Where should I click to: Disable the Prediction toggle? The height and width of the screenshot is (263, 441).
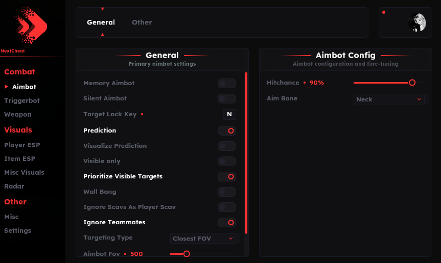pos(227,131)
